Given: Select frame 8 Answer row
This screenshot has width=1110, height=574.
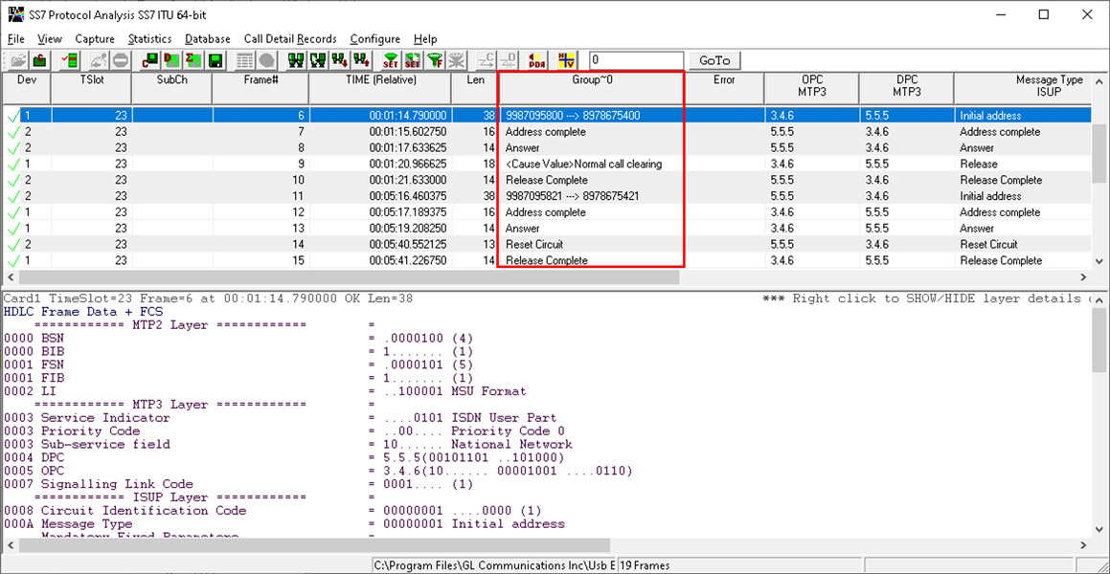Looking at the screenshot, I should click(x=545, y=148).
